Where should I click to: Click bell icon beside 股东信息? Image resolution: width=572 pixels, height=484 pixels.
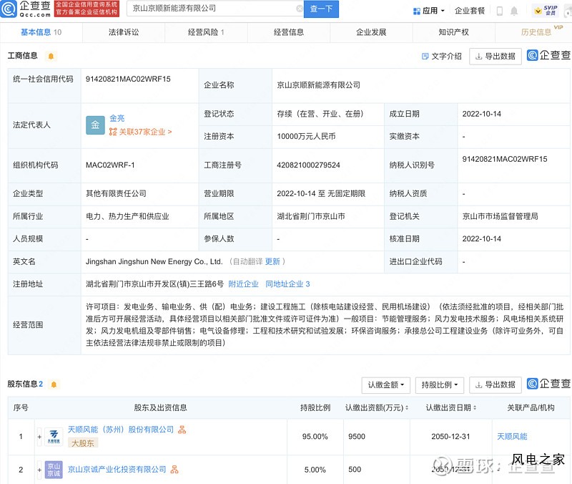pyautogui.click(x=54, y=384)
